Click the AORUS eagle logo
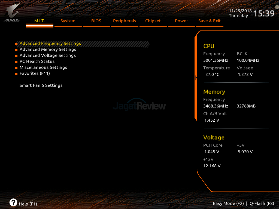The height and width of the screenshot is (209, 279). tap(12, 13)
